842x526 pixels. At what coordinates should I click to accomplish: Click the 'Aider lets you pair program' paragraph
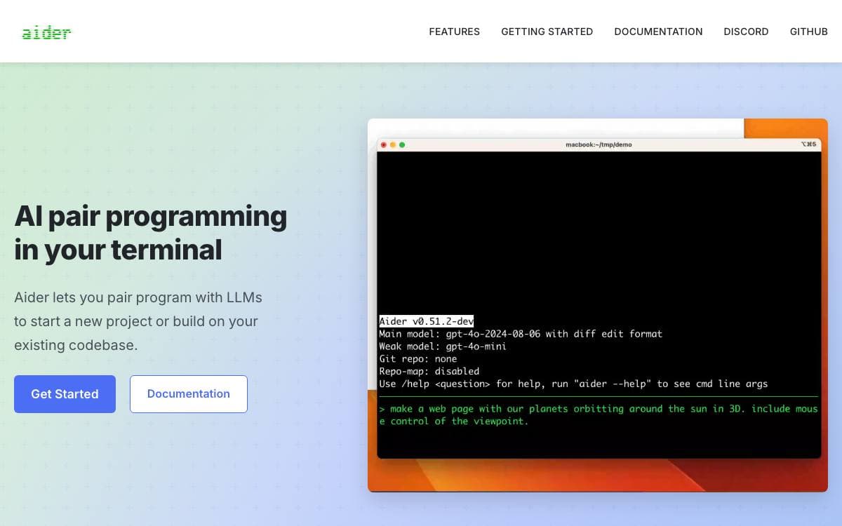click(x=138, y=321)
